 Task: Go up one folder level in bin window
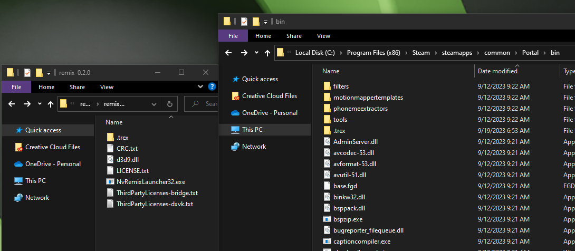coord(267,53)
